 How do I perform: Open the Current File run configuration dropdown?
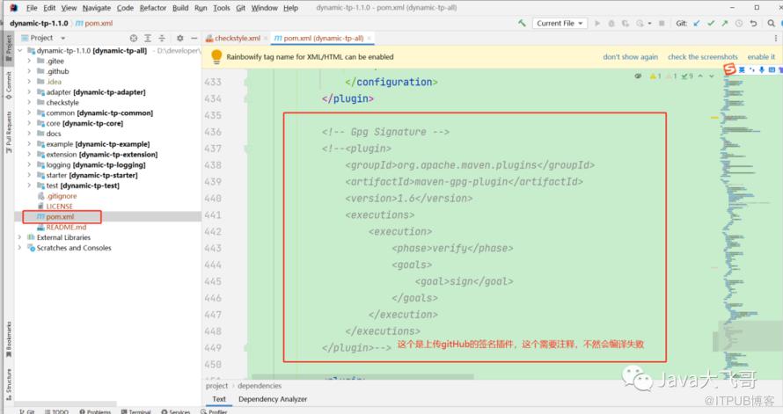pos(560,24)
